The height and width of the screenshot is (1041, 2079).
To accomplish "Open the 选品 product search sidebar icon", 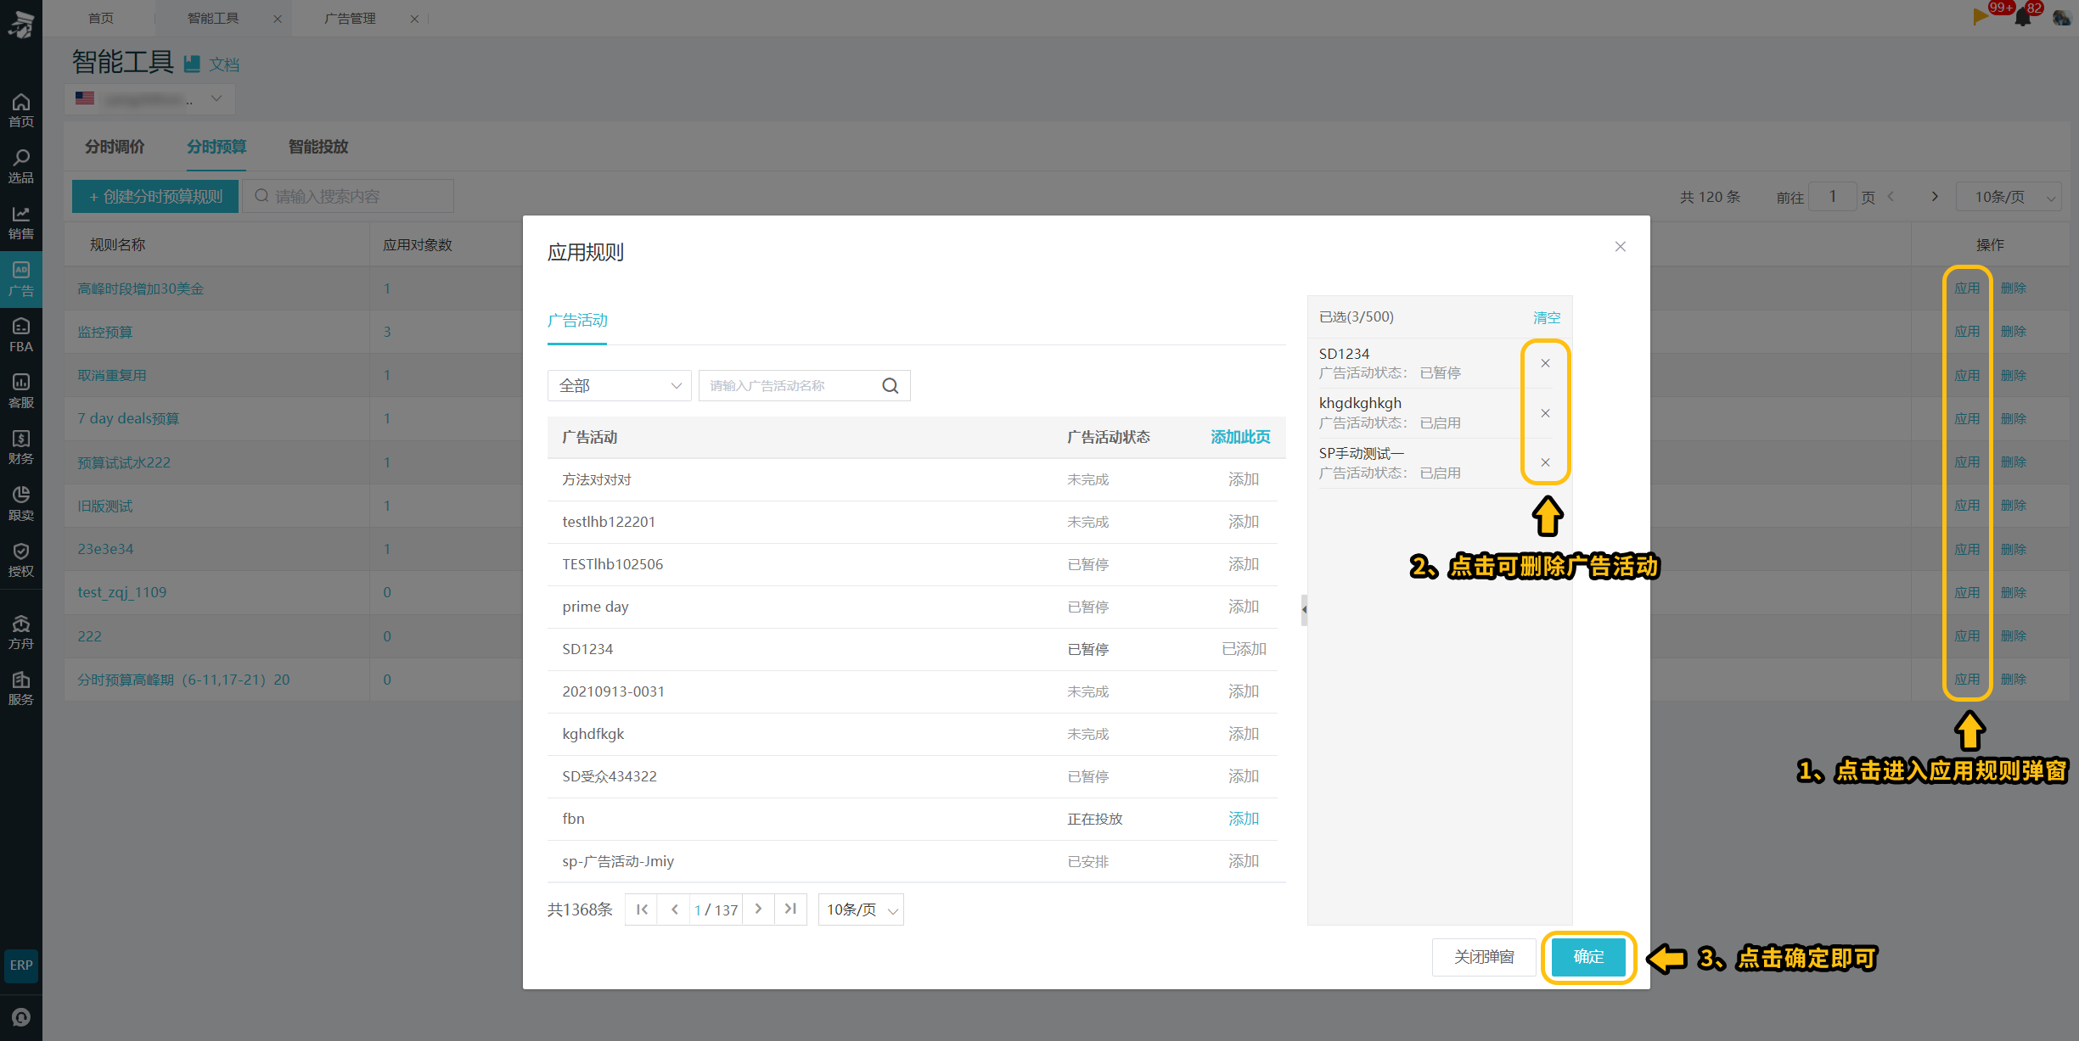I will (21, 166).
